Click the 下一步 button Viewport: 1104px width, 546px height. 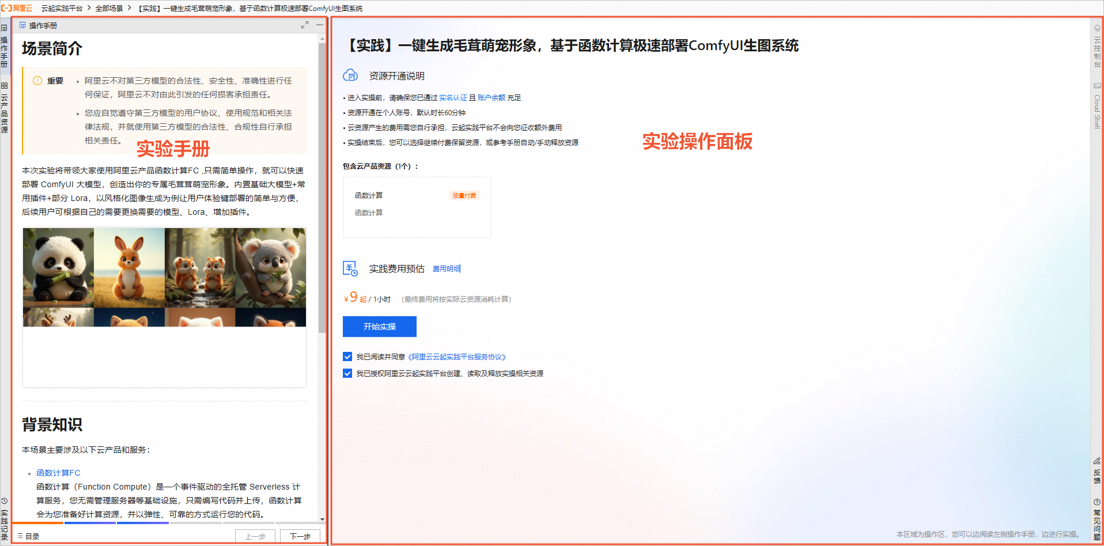pyautogui.click(x=300, y=536)
